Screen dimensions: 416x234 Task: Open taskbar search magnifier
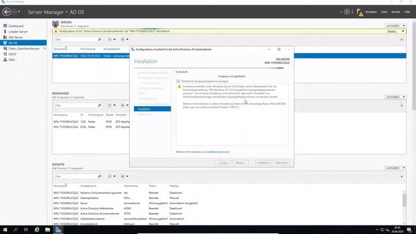(16, 229)
